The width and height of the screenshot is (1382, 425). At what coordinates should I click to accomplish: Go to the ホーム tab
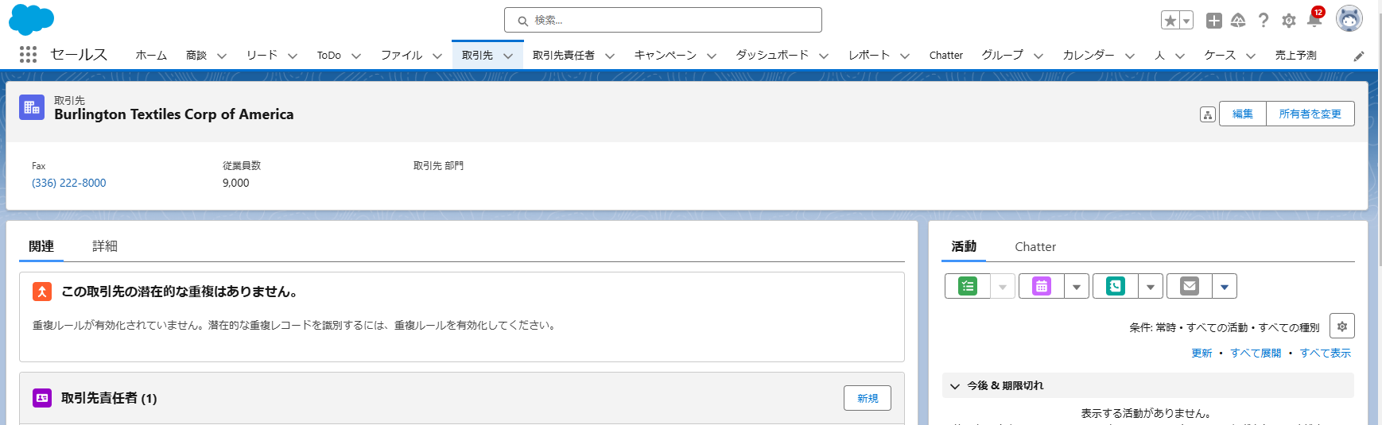151,55
